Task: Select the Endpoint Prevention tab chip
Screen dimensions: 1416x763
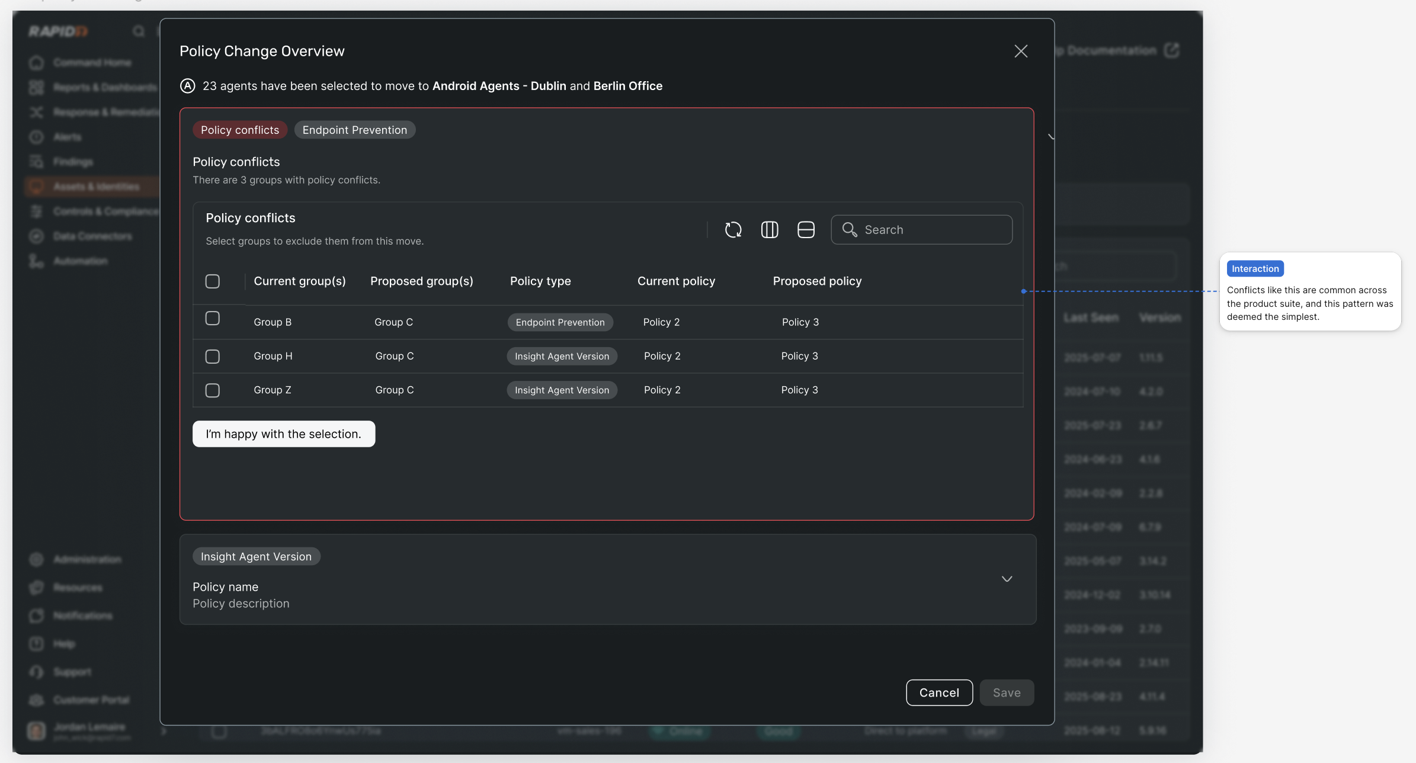Action: pos(354,130)
